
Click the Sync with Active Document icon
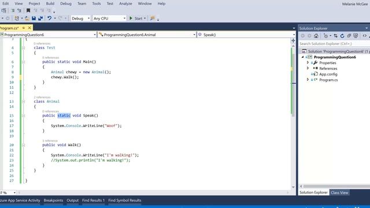tap(335, 36)
